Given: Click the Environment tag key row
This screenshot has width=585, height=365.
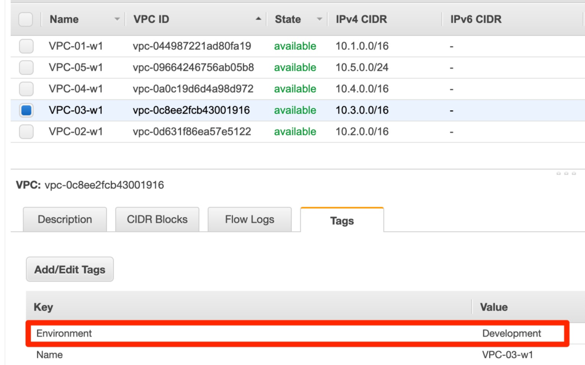Looking at the screenshot, I should (x=64, y=333).
